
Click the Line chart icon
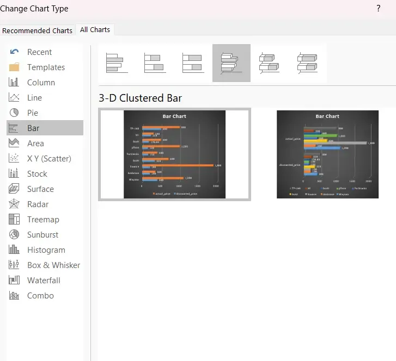(x=14, y=97)
